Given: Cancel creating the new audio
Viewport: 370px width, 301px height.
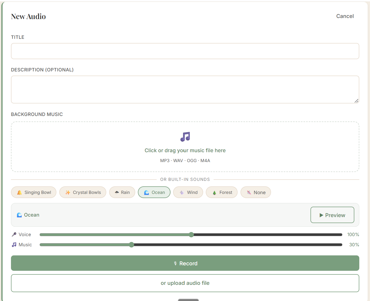Looking at the screenshot, I should point(345,16).
